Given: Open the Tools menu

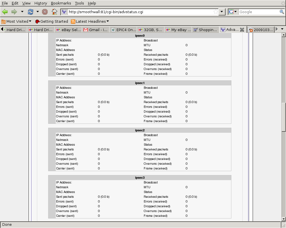Looking at the screenshot, I should 79,3.
